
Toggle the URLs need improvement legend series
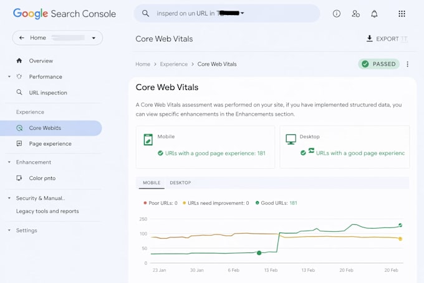[x=216, y=203]
